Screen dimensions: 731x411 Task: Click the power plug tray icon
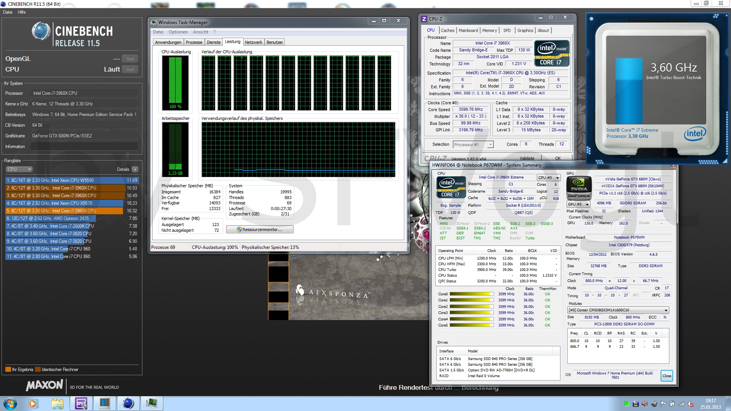point(672,404)
